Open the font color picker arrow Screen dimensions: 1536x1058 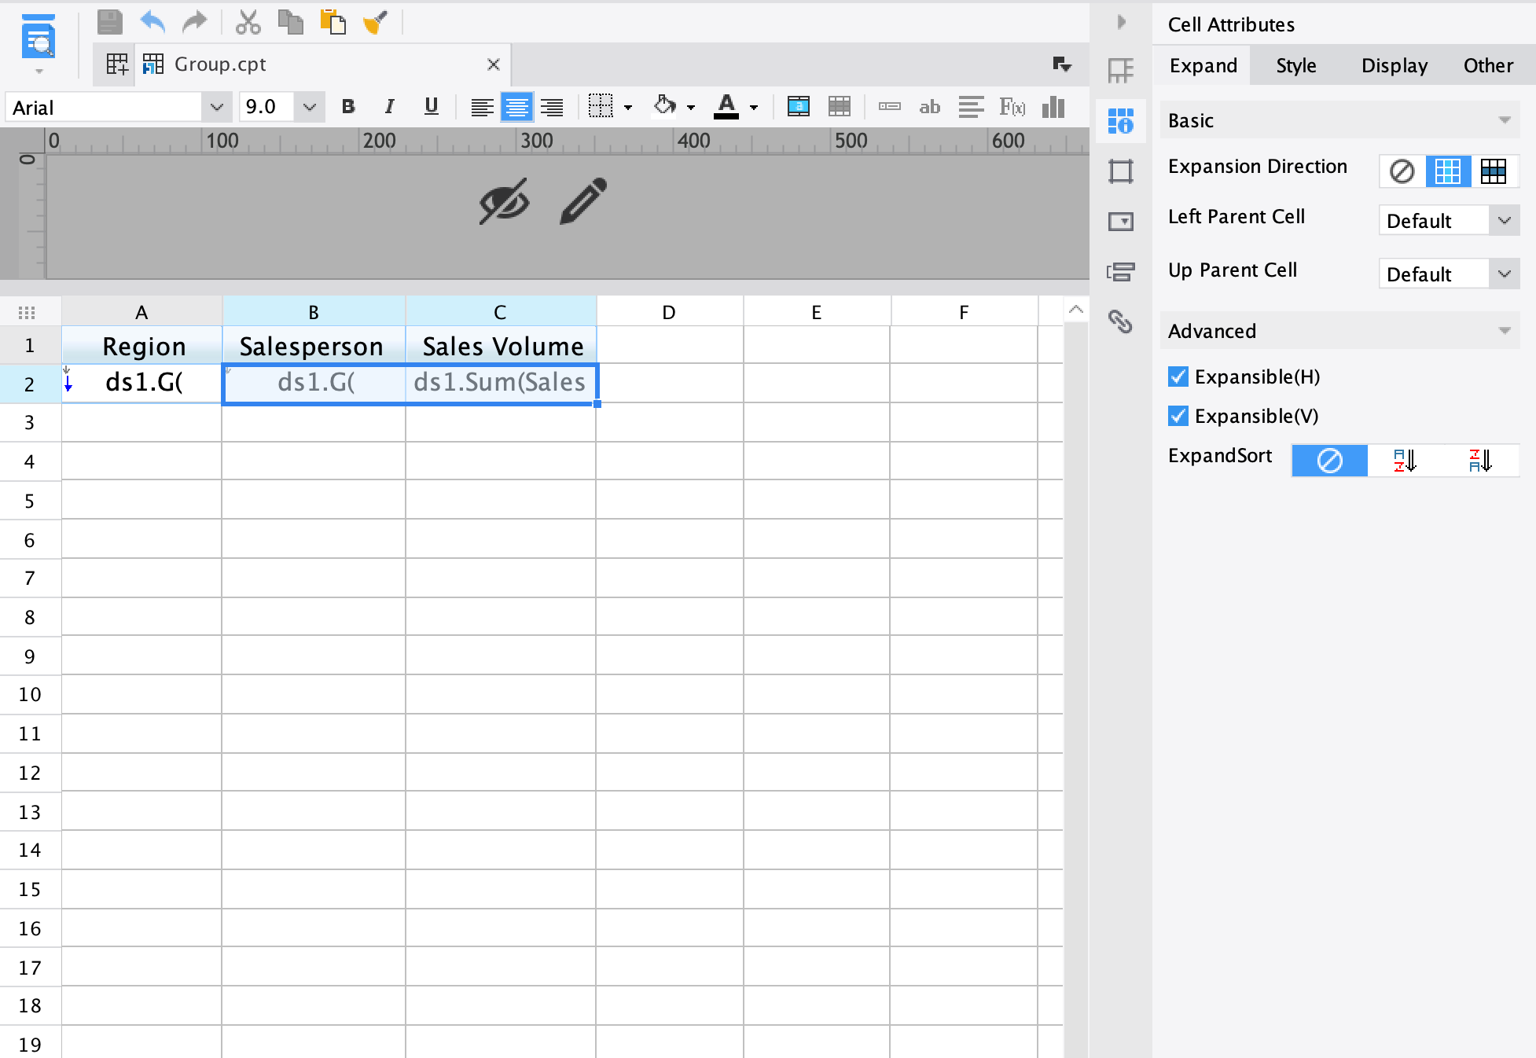754,108
